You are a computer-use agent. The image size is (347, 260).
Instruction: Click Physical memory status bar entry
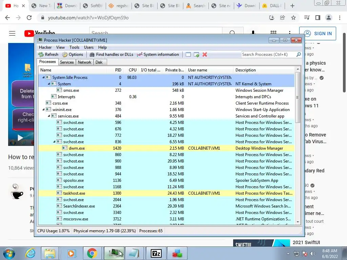104,231
